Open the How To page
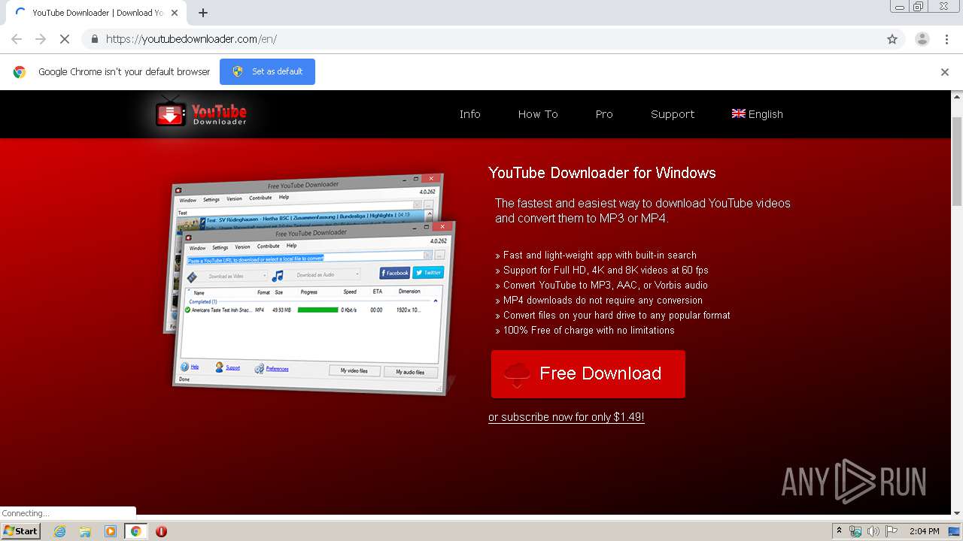This screenshot has height=541, width=963. pos(538,114)
